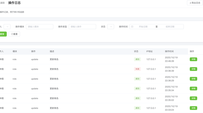
Task: Focus the 操作类型 input field
Action: point(82,27)
